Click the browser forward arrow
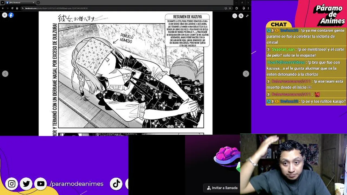 click(8, 8)
